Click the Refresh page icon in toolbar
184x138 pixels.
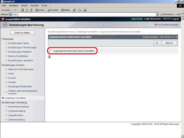[x=26, y=10]
